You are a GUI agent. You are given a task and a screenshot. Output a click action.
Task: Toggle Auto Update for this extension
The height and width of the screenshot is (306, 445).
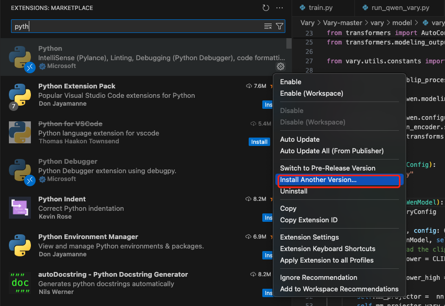[x=299, y=139]
